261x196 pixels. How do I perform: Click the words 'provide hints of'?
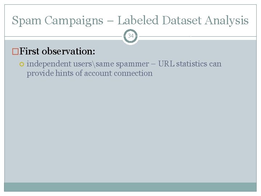coord(55,73)
